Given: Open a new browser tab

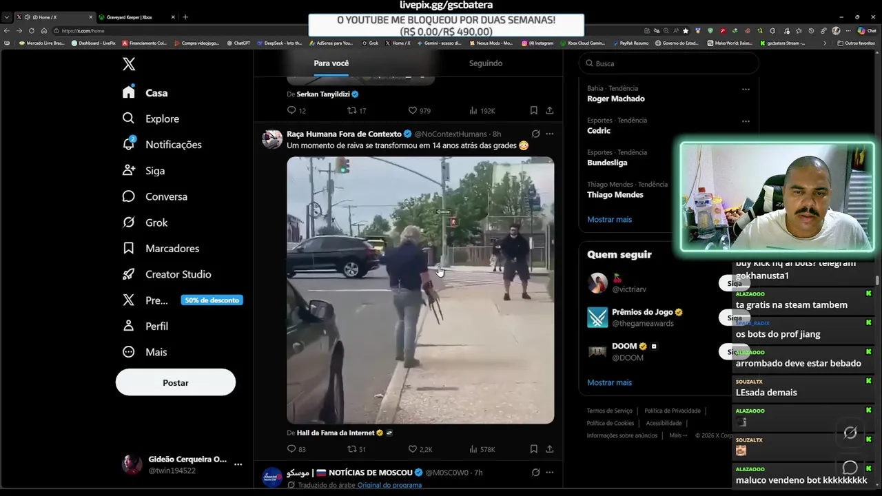Looking at the screenshot, I should click(185, 17).
